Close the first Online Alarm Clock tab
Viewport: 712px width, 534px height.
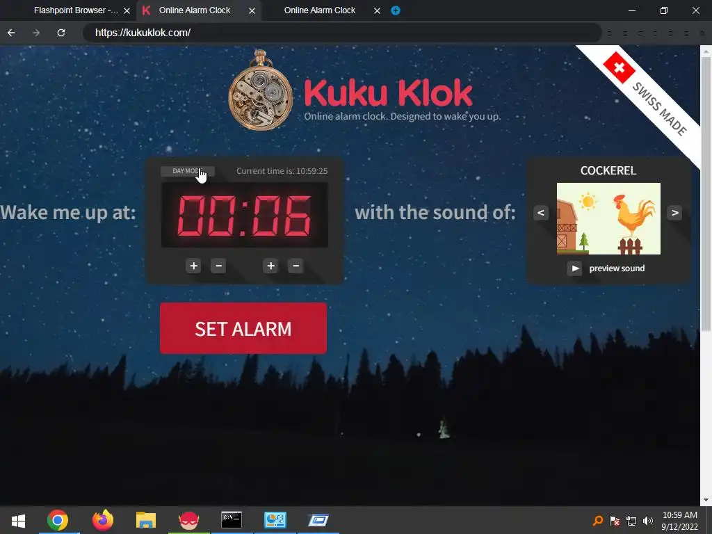[252, 10]
